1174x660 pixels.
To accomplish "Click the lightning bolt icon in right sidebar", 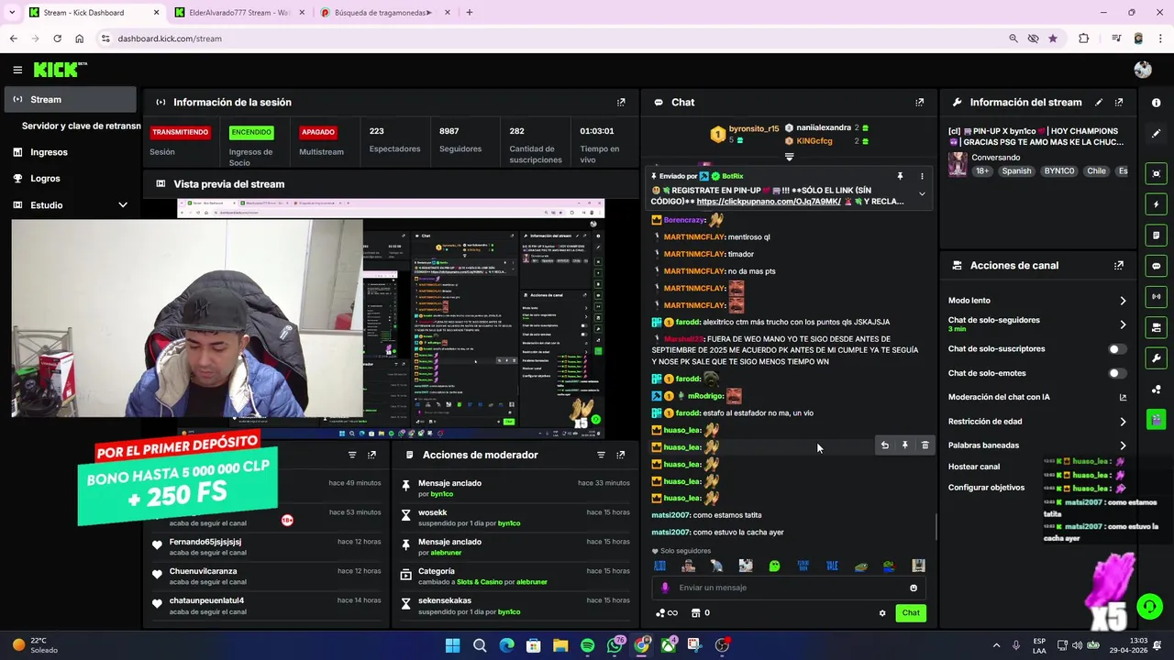I will tap(1157, 204).
